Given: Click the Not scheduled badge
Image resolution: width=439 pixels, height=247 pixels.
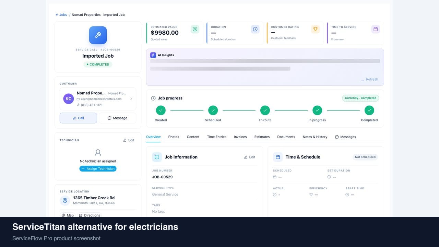Looking at the screenshot, I should coord(365,157).
